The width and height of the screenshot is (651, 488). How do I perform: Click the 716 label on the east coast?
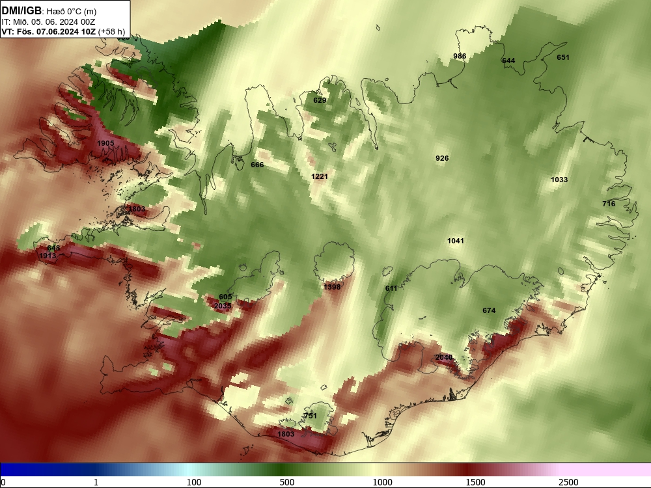click(x=609, y=203)
